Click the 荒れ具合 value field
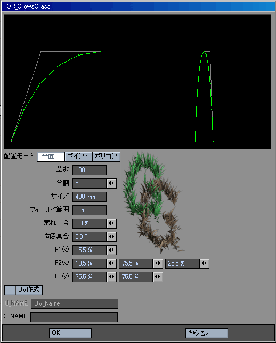Image resolution: width=276 pixels, height=343 pixels. pos(90,223)
